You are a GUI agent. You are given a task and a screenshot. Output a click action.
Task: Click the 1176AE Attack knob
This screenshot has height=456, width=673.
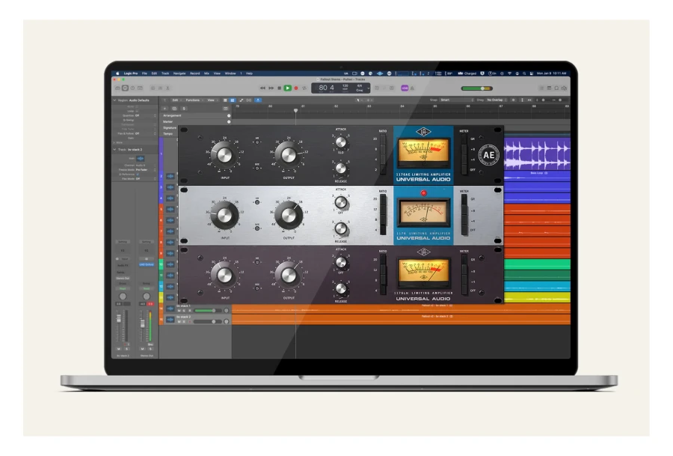(x=341, y=142)
